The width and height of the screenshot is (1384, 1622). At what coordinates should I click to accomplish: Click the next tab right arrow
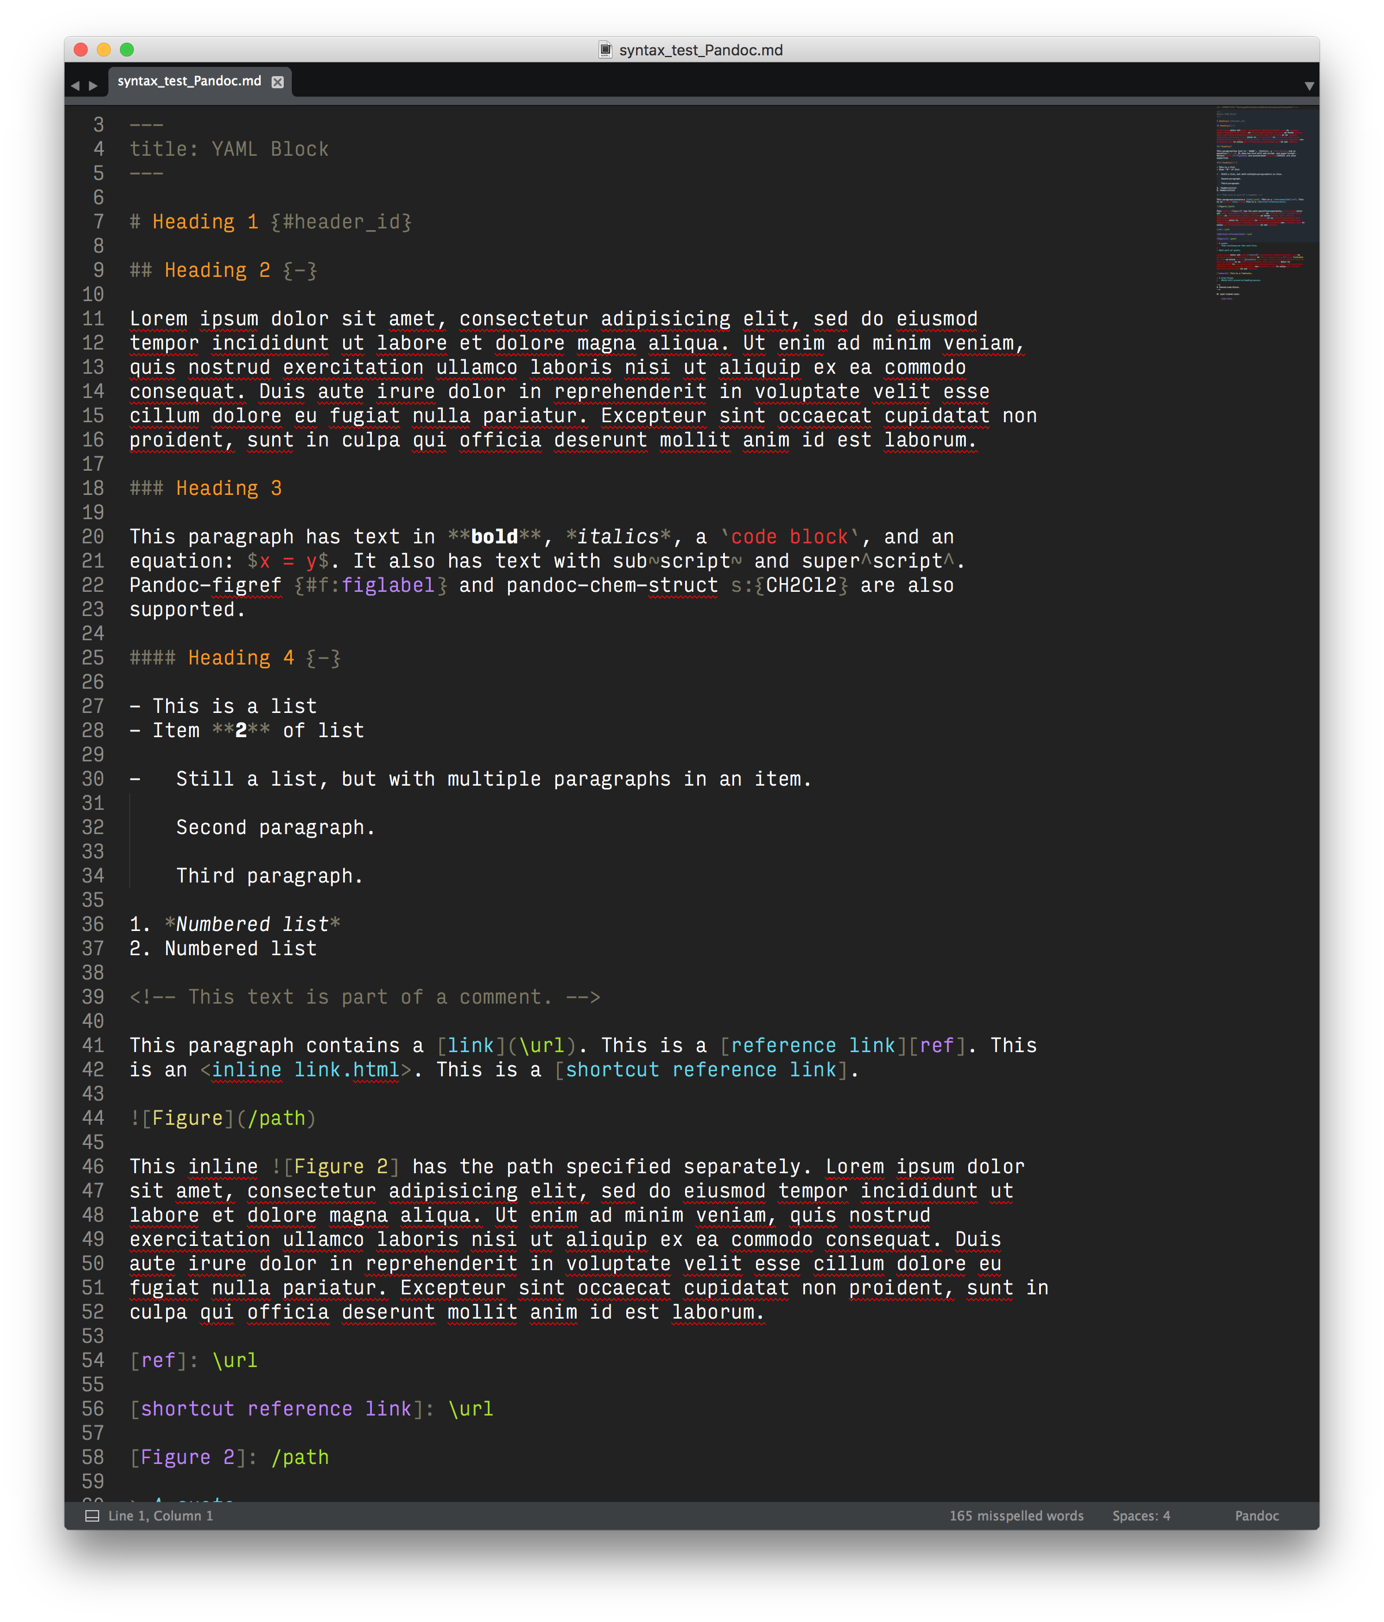pyautogui.click(x=93, y=85)
